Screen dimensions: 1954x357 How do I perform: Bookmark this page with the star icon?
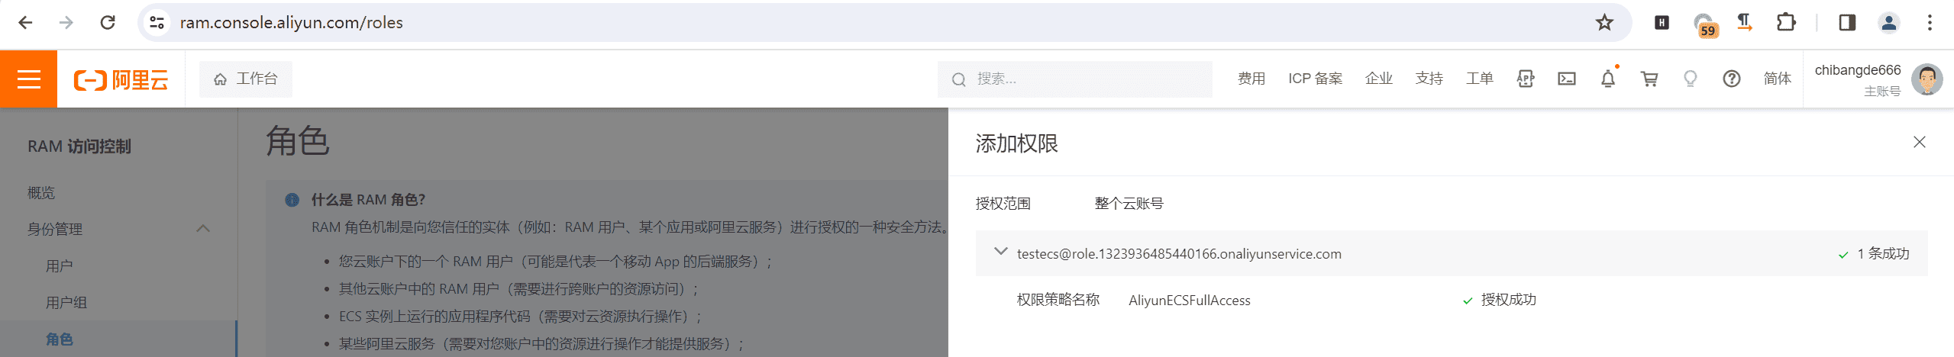click(1604, 23)
